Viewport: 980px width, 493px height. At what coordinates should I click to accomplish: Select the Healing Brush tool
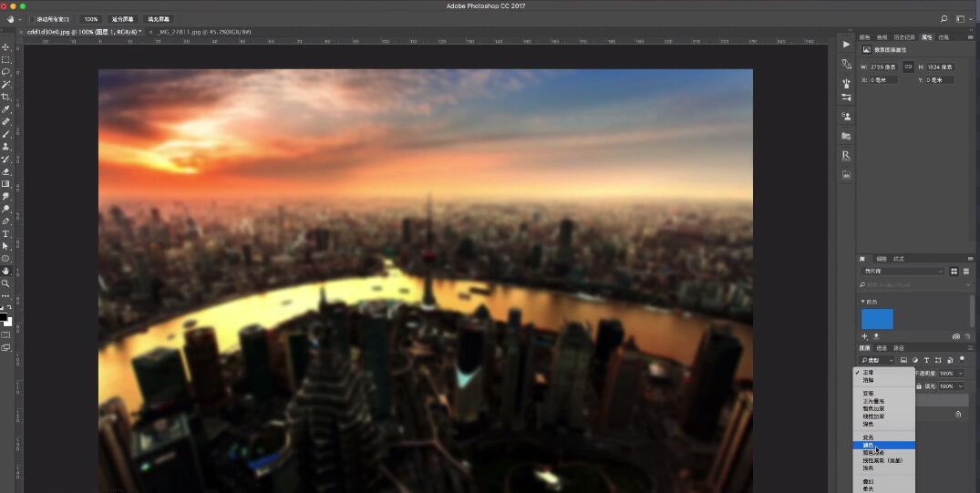[6, 122]
